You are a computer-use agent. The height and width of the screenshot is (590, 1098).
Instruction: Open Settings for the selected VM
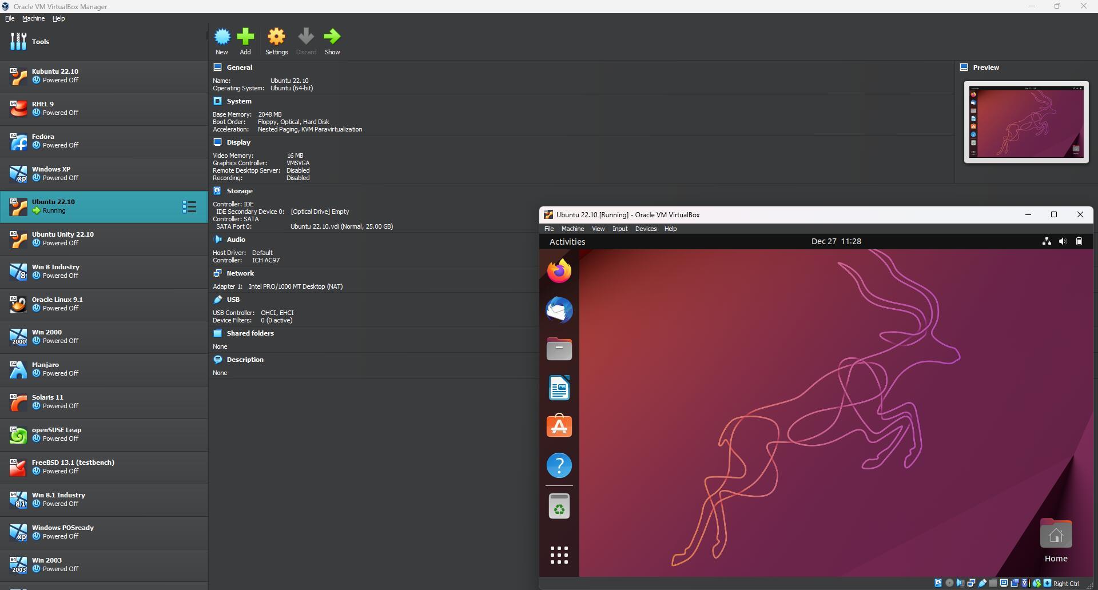pos(276,42)
